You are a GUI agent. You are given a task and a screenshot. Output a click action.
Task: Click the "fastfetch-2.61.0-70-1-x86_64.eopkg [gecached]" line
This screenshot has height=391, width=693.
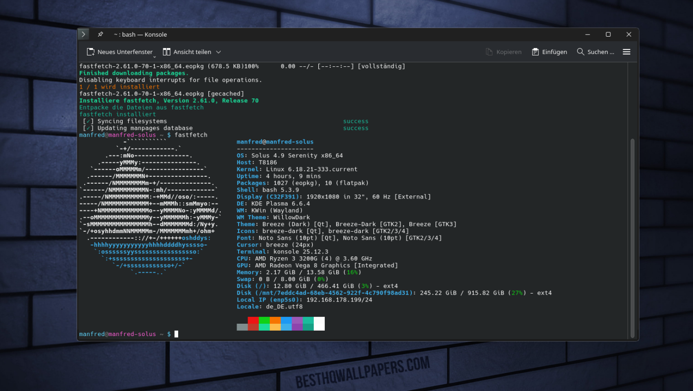pyautogui.click(x=162, y=94)
